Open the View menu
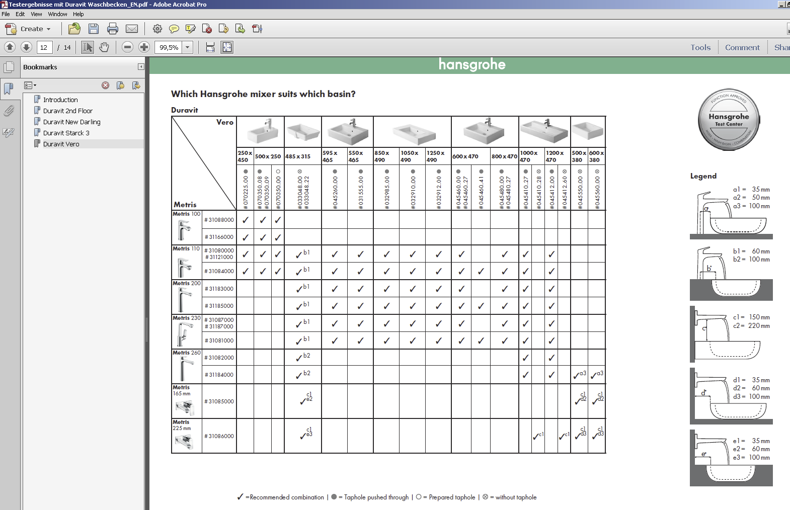Screen dimensions: 790x510 pyautogui.click(x=36, y=14)
